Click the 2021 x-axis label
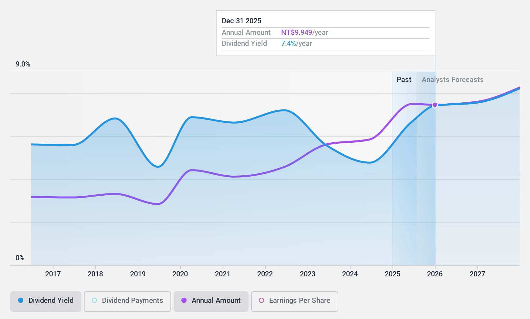The width and height of the screenshot is (530, 319). click(x=223, y=274)
